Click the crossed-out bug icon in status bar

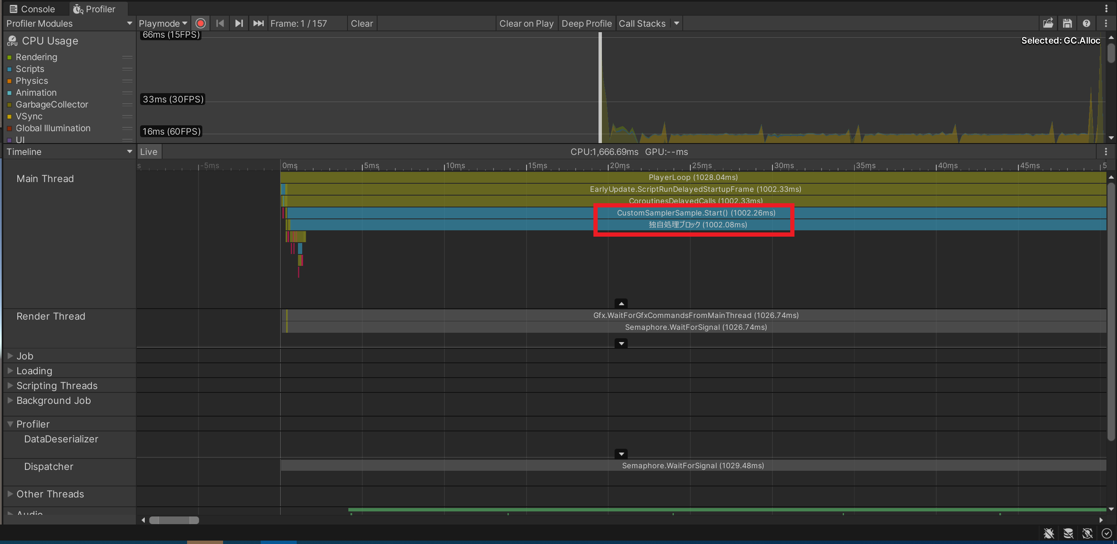click(x=1049, y=533)
